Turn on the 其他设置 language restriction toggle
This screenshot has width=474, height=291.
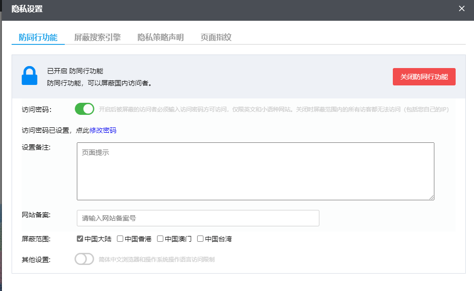click(x=84, y=259)
